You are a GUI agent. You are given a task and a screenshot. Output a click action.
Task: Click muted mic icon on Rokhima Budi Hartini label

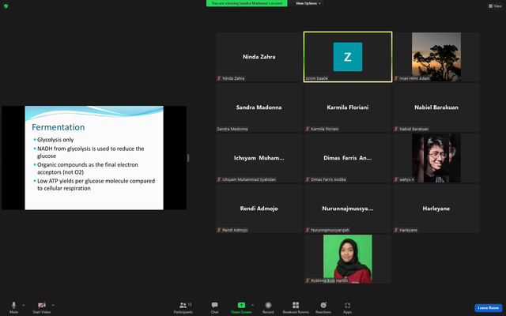[x=308, y=281]
